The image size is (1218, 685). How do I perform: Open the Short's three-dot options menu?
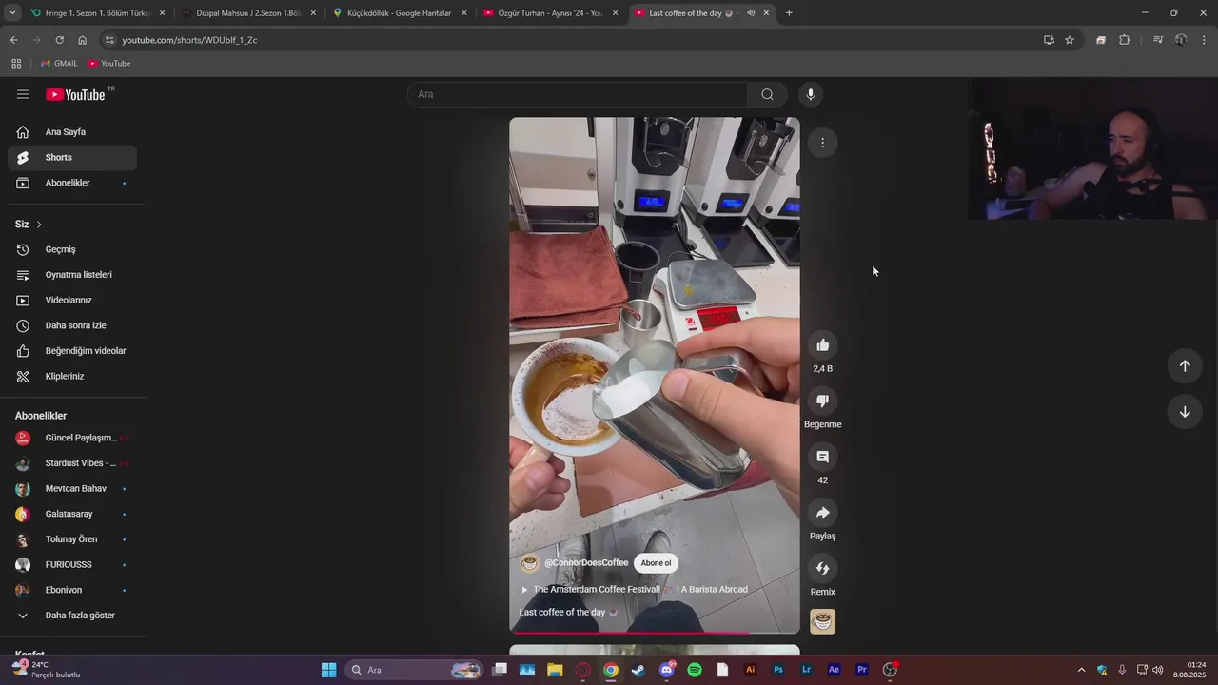[x=823, y=143]
